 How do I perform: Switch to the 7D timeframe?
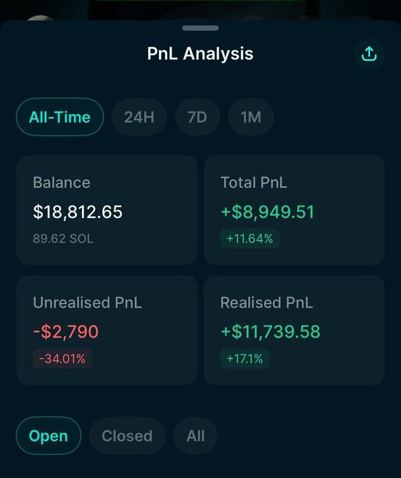pos(197,117)
